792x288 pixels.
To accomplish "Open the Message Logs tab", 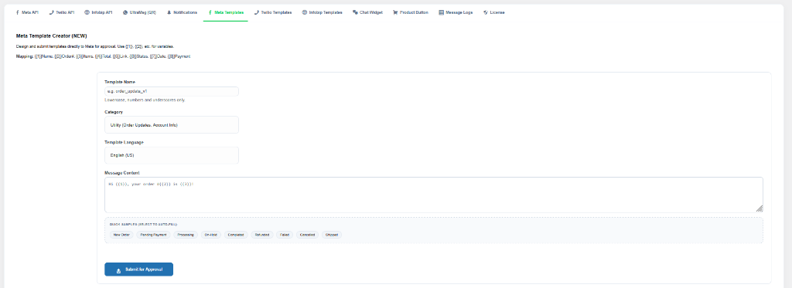I will tap(456, 12).
